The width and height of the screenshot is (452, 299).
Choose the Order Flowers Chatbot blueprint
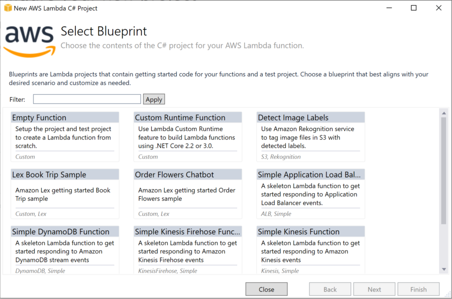tap(188, 194)
